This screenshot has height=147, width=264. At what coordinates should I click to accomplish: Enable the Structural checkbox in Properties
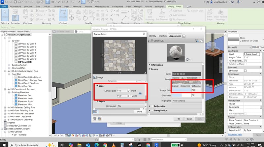pyautogui.click(x=245, y=71)
